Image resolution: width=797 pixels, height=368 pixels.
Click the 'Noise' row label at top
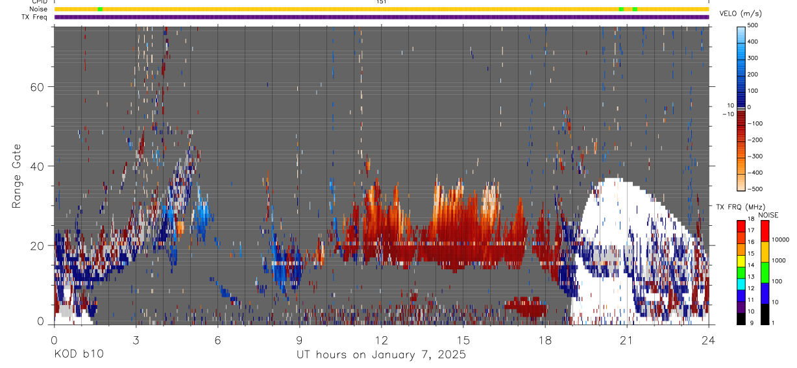point(39,9)
